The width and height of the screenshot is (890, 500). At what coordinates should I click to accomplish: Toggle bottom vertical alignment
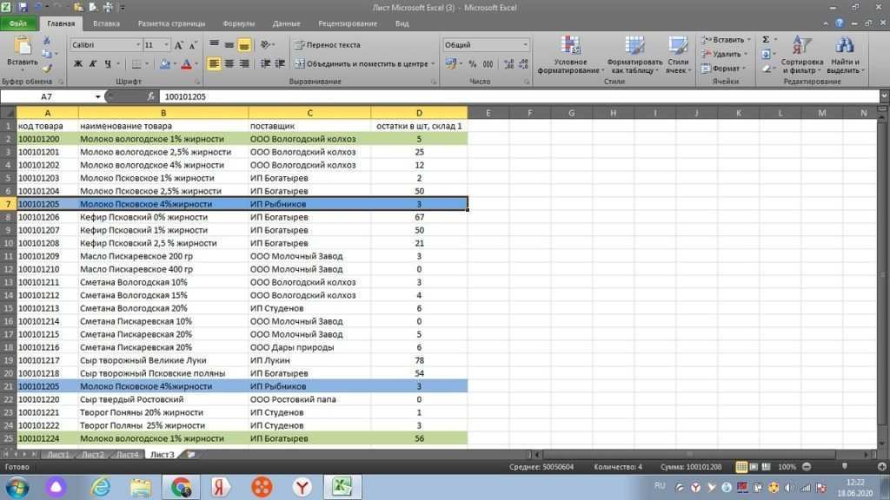point(244,44)
